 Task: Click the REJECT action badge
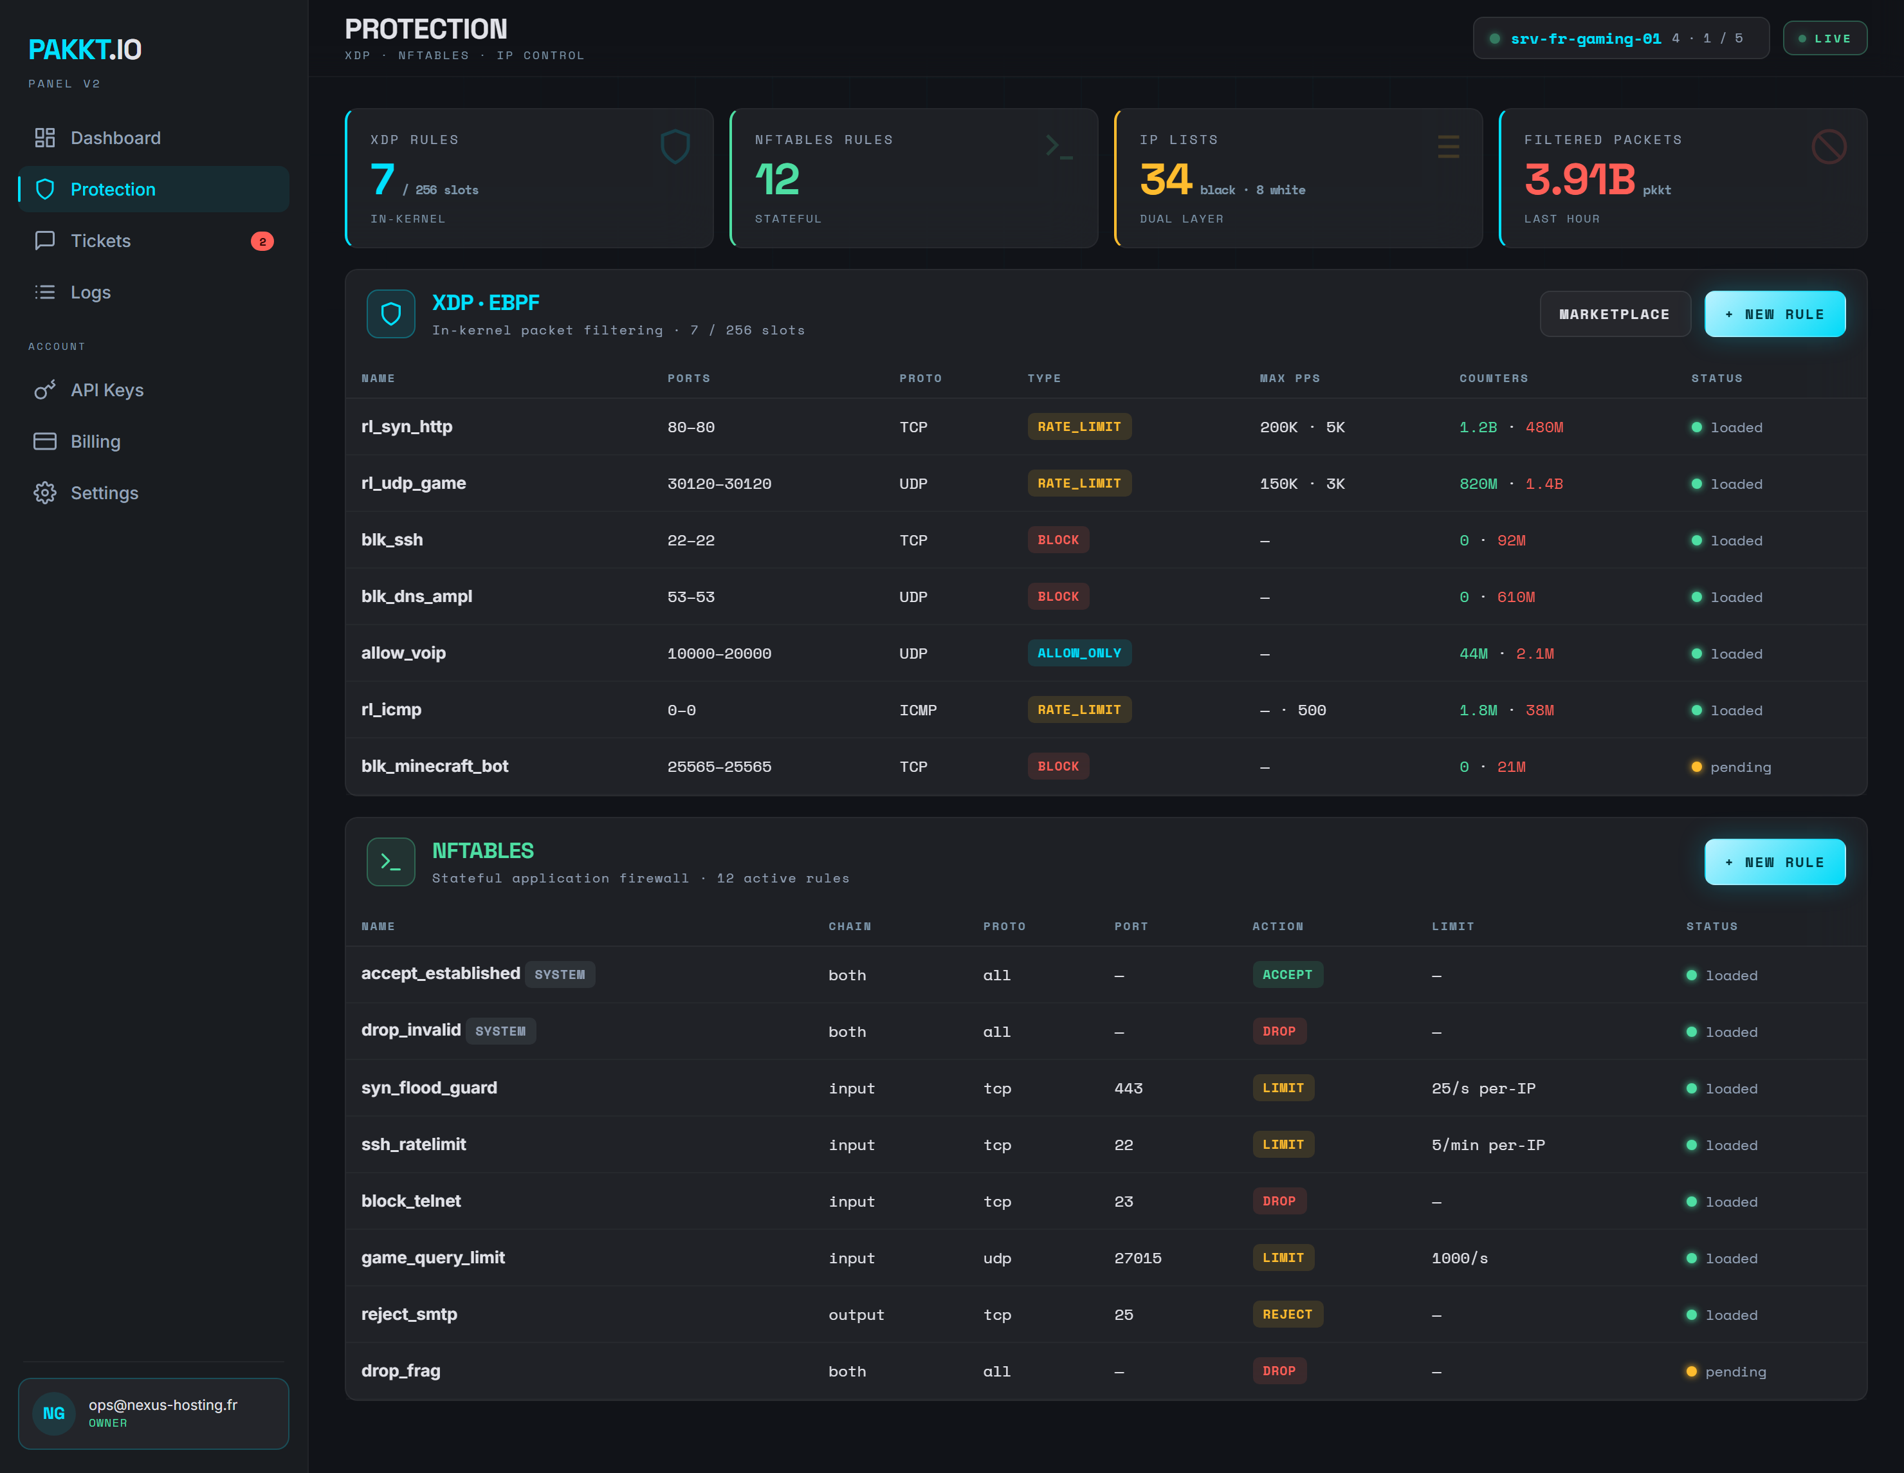click(x=1286, y=1314)
